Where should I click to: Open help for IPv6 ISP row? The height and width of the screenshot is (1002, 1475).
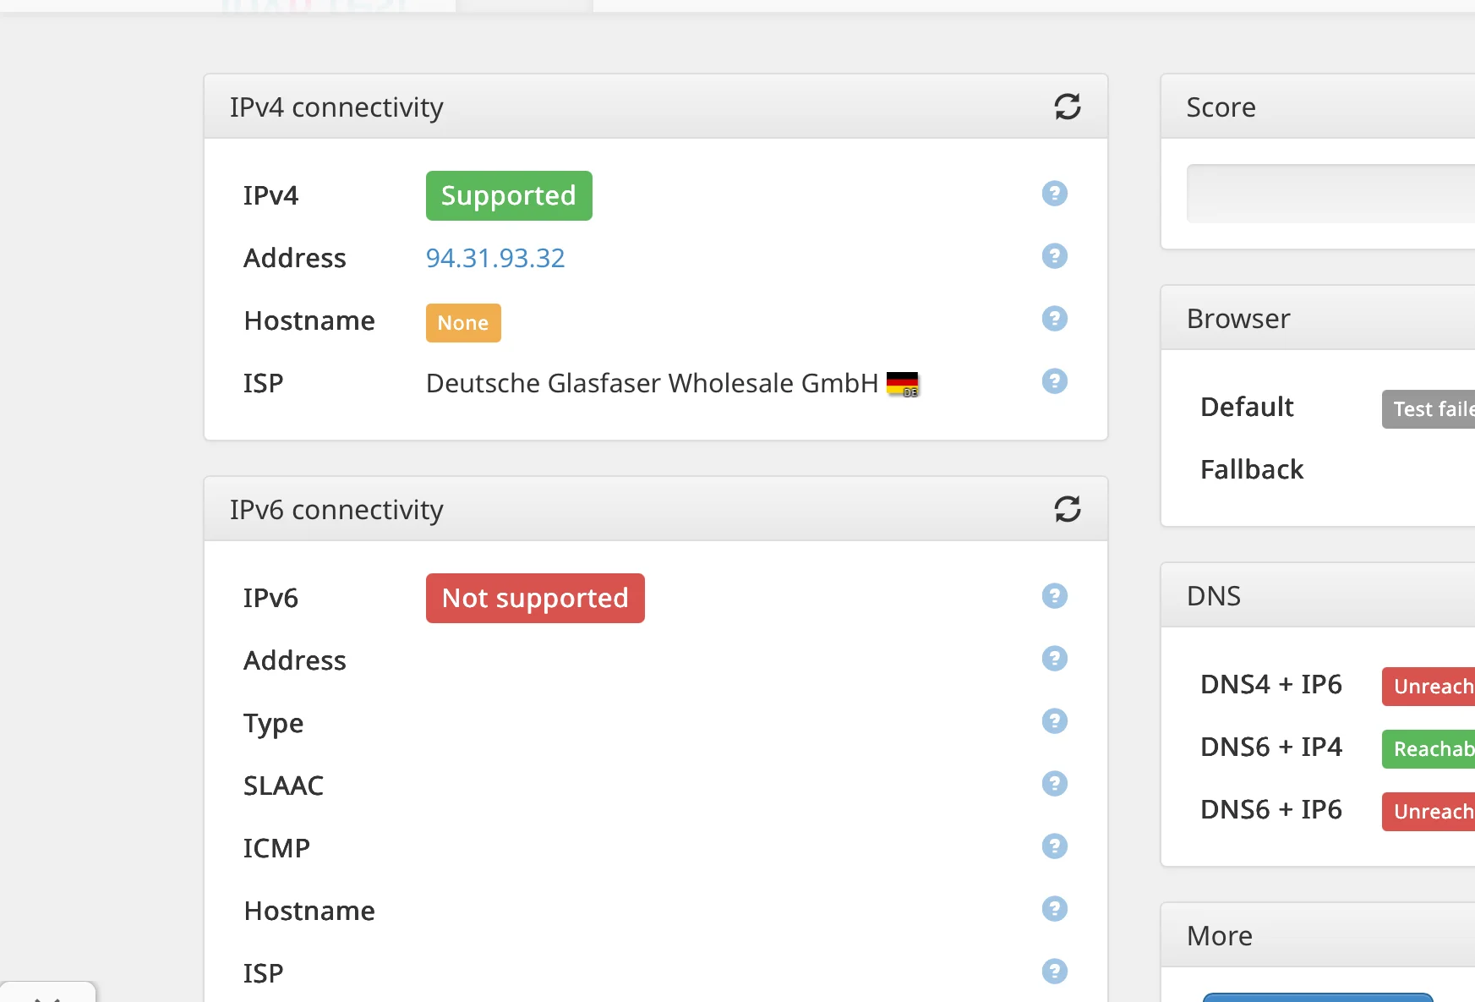tap(1054, 972)
